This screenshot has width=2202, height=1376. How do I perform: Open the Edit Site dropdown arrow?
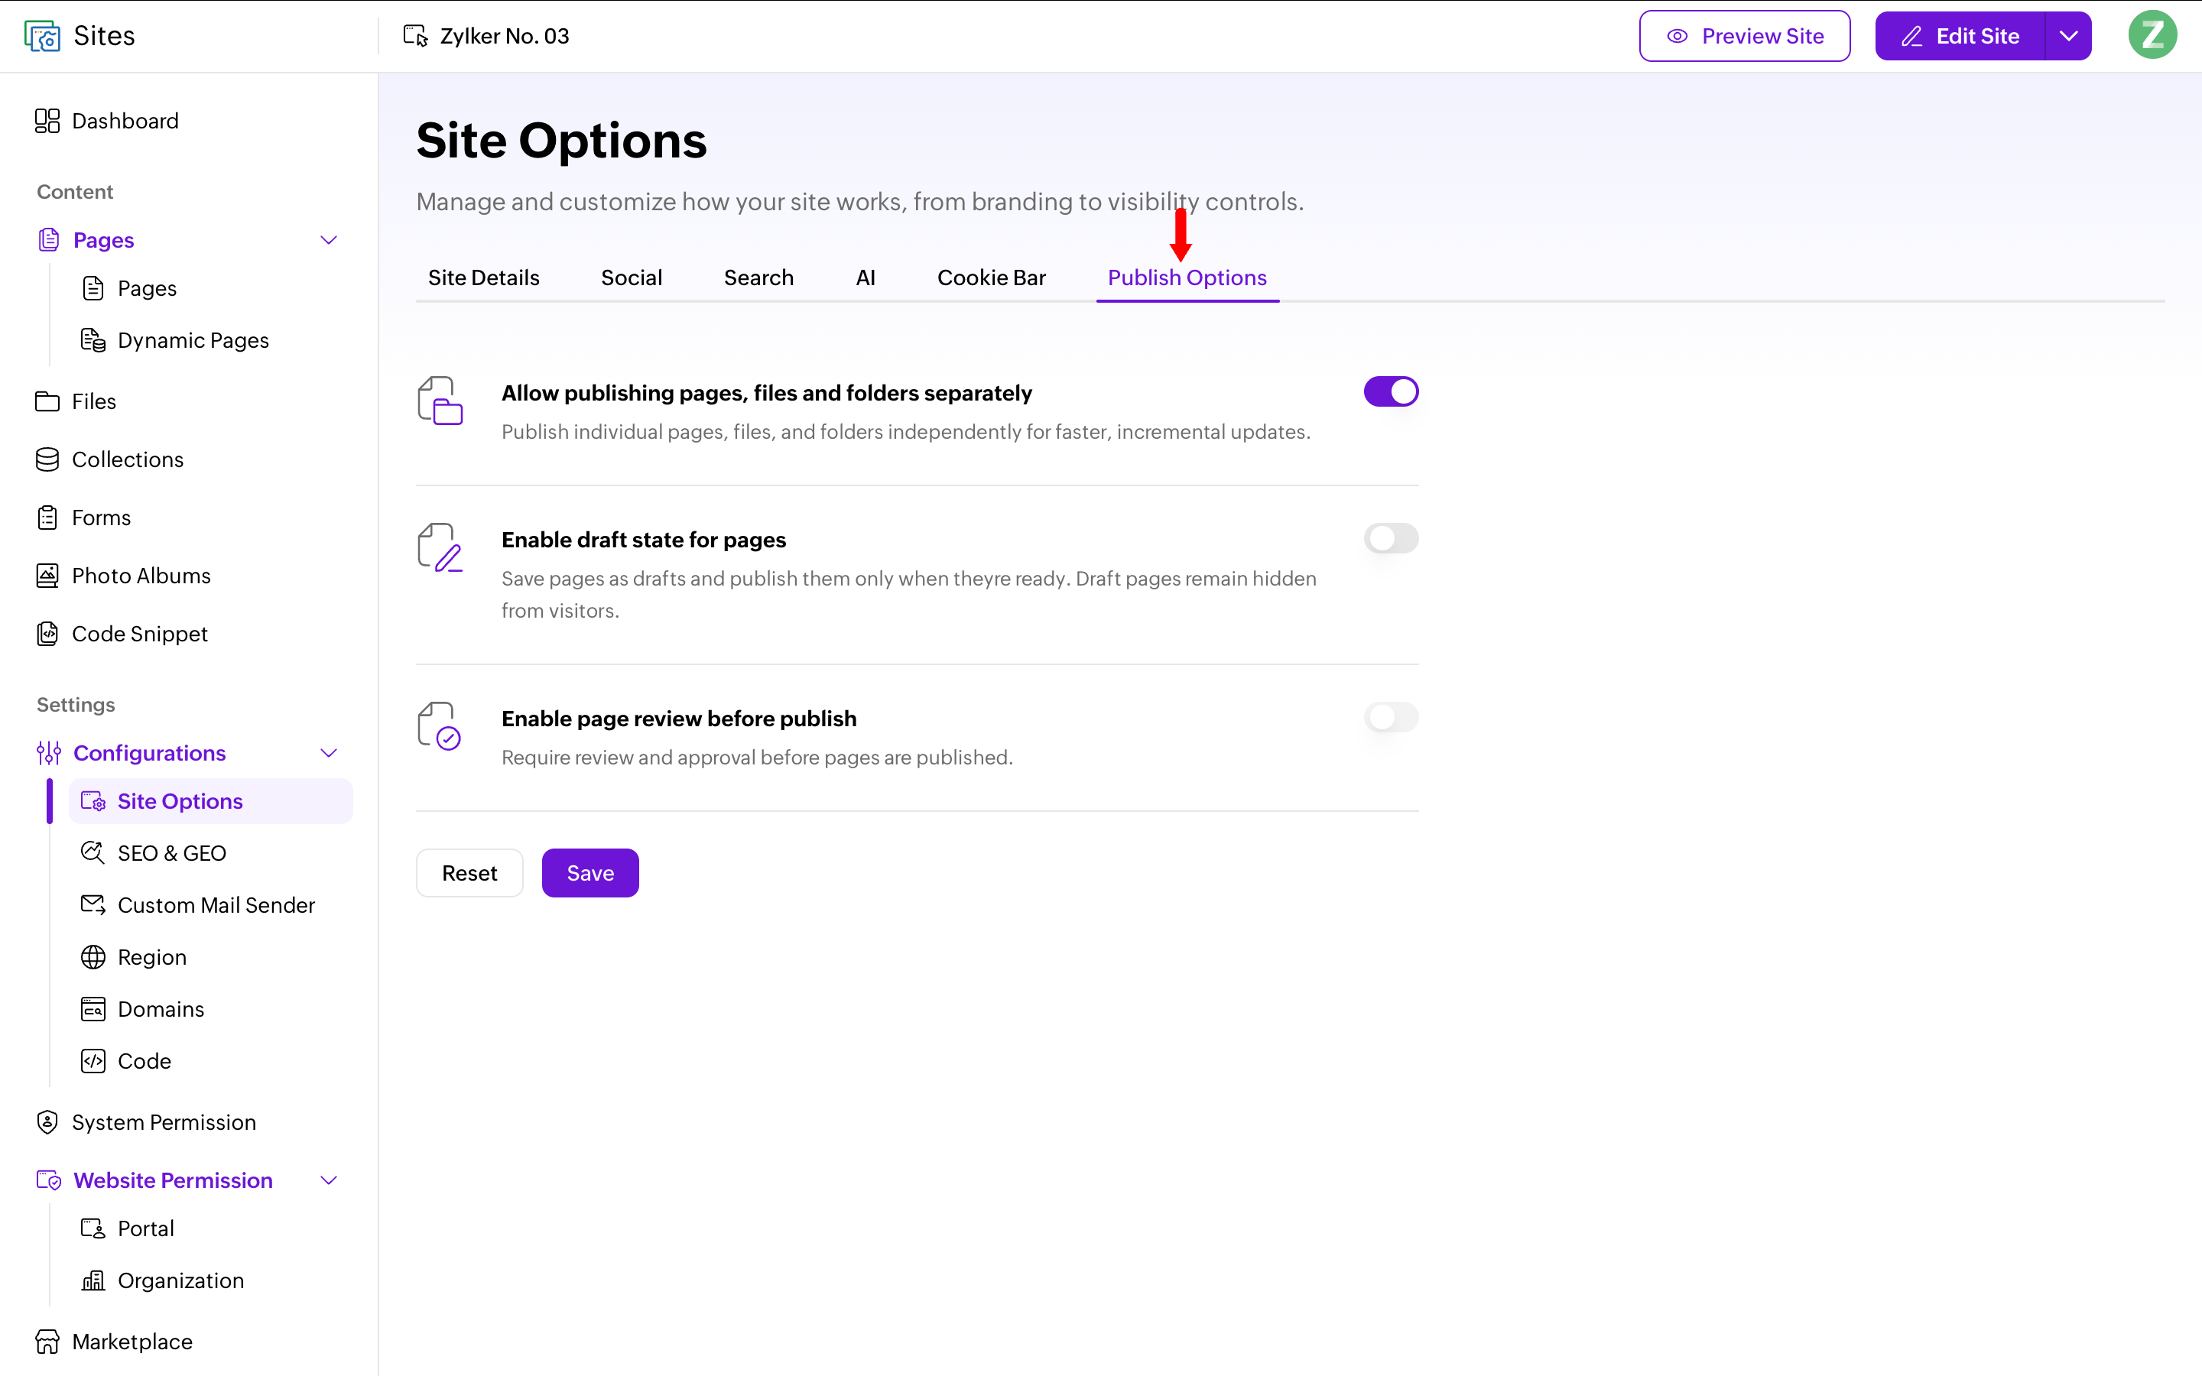2068,35
